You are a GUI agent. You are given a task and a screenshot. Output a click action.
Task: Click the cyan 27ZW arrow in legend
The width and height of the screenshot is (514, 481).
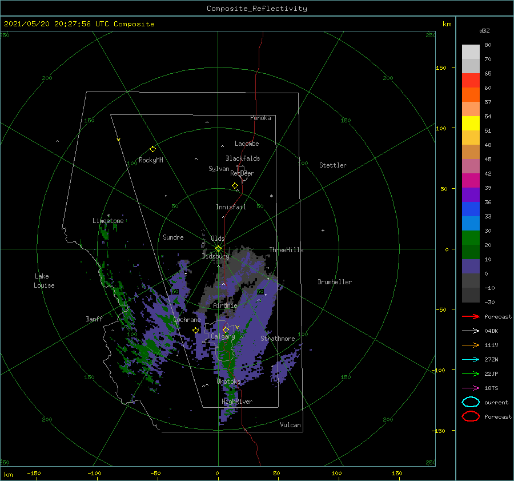point(471,360)
